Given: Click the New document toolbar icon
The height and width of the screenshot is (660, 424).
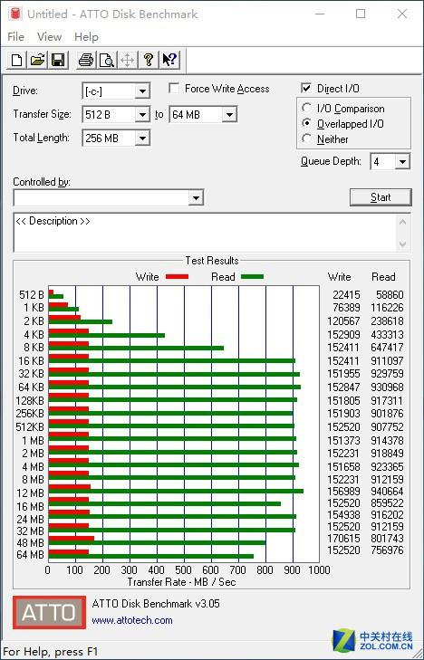Looking at the screenshot, I should pyautogui.click(x=17, y=60).
